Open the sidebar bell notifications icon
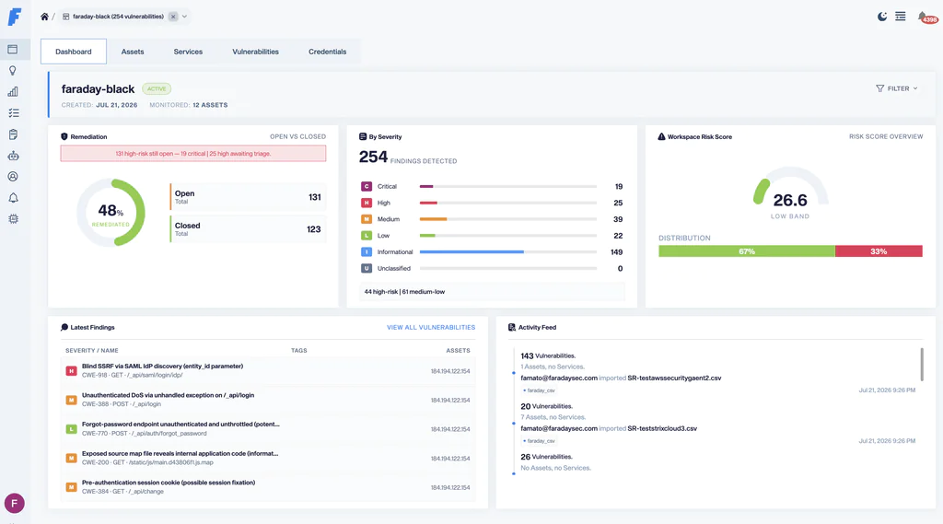 (x=13, y=198)
